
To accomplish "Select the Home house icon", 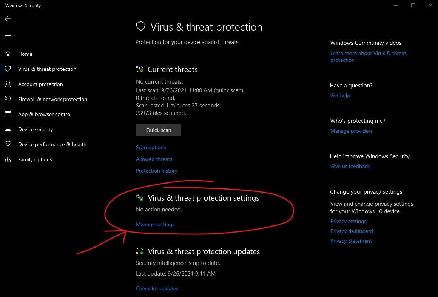I will (8, 54).
